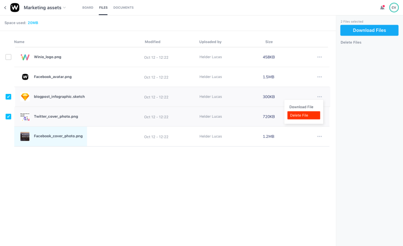
Task: Switch to the BOARD tab
Action: coord(87,7)
